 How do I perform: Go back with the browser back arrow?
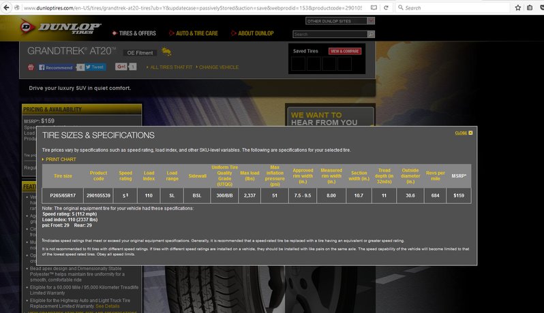(6, 7)
